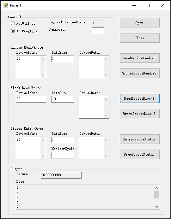
Task: Click the Close connection button
Action: pyautogui.click(x=139, y=38)
